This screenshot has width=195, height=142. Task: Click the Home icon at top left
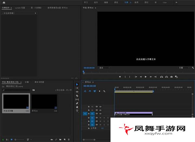[x=4, y=3]
